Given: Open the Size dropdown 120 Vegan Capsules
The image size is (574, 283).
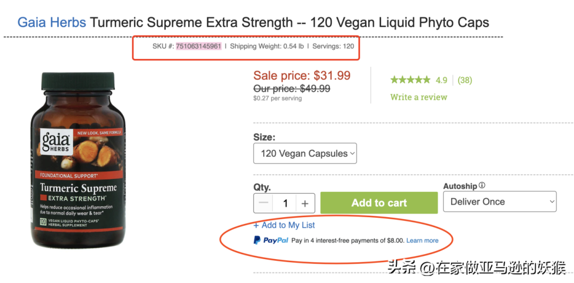Looking at the screenshot, I should 305,153.
